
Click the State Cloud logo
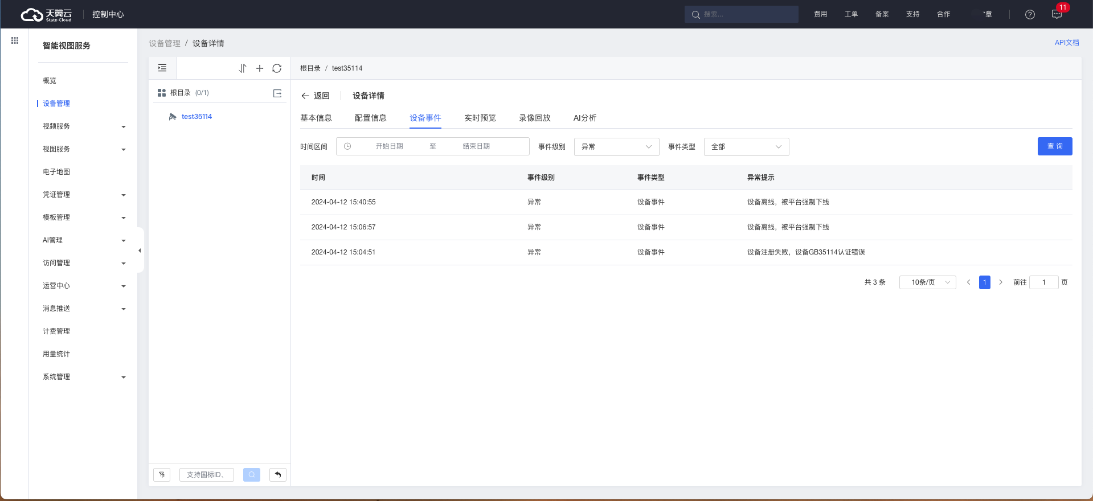point(47,14)
